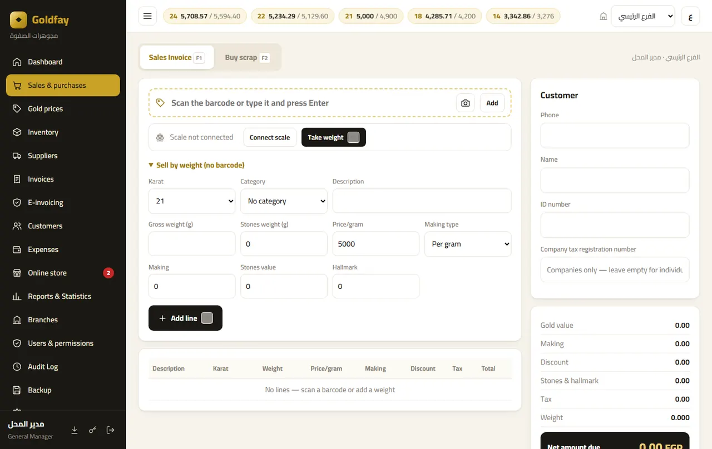The height and width of the screenshot is (449, 712).
Task: Click the Connect scale button
Action: click(270, 137)
